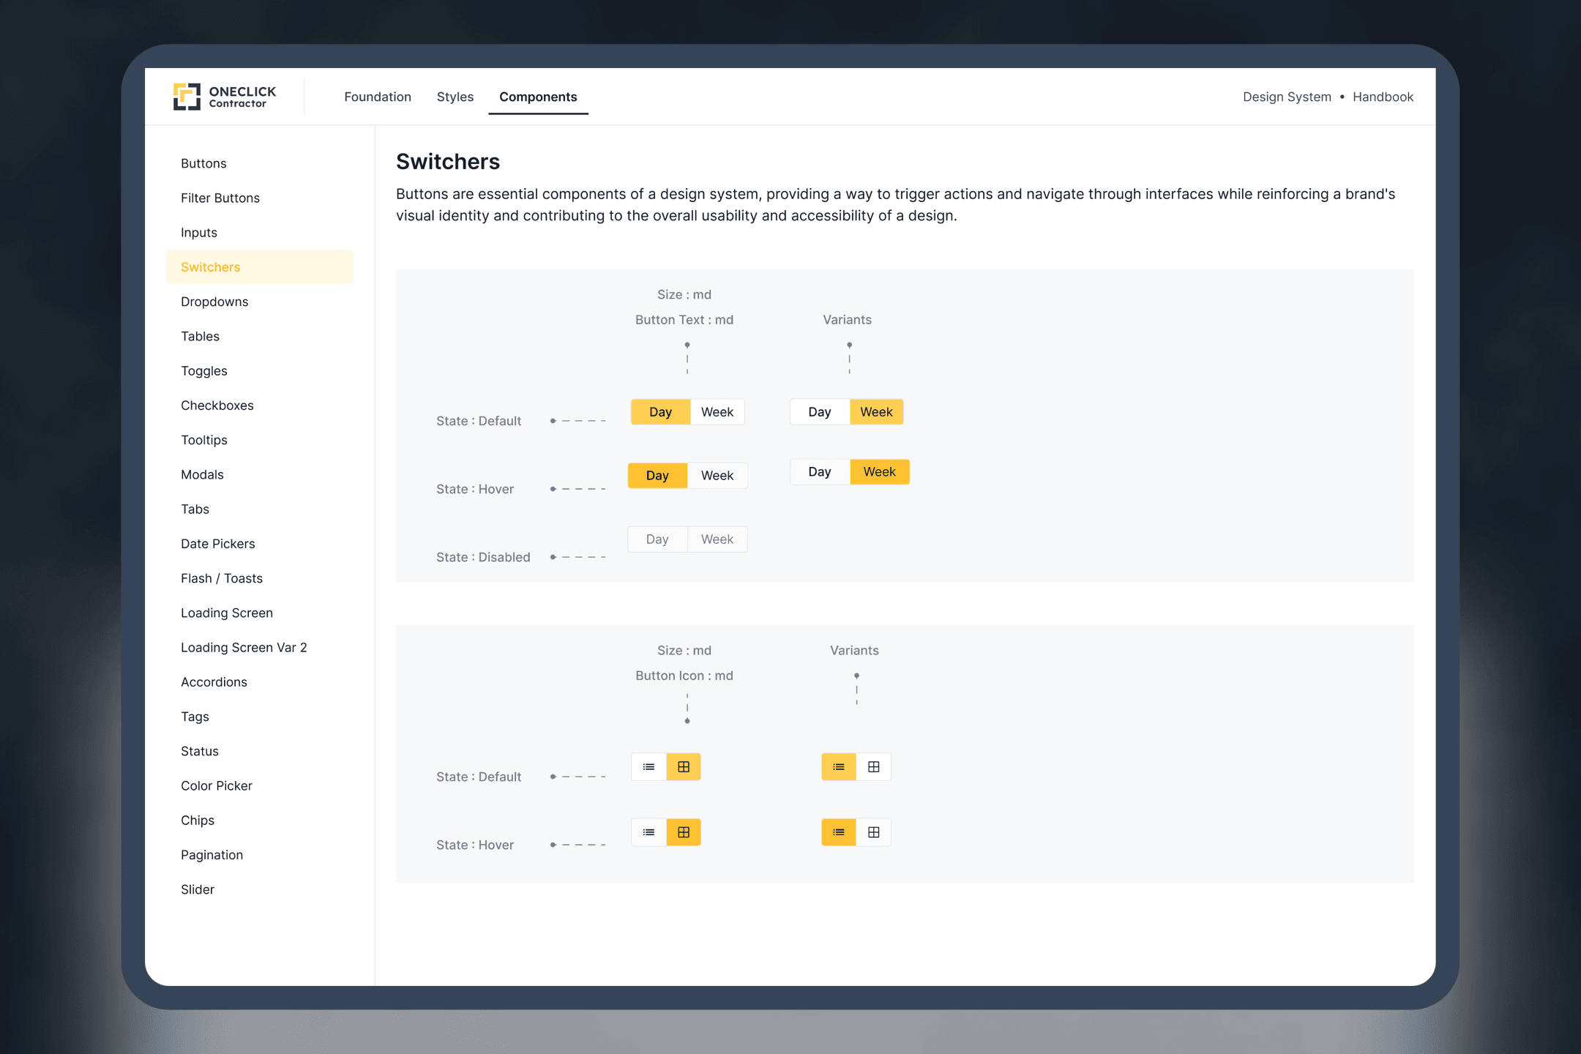
Task: Click the 'Button Icon : md' label
Action: click(684, 676)
